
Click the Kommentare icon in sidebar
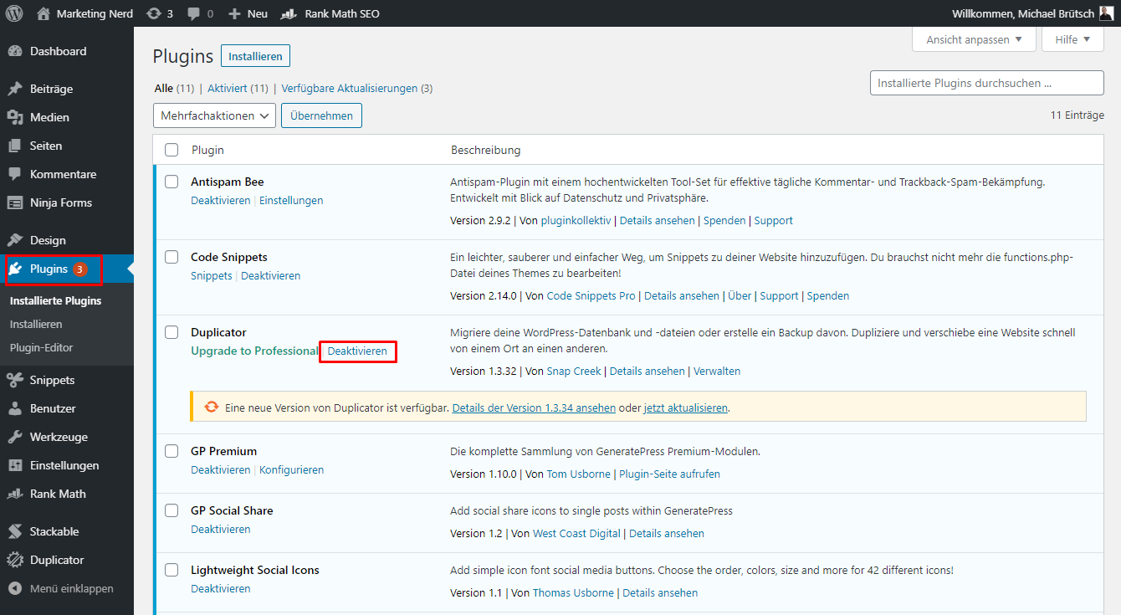(x=15, y=174)
